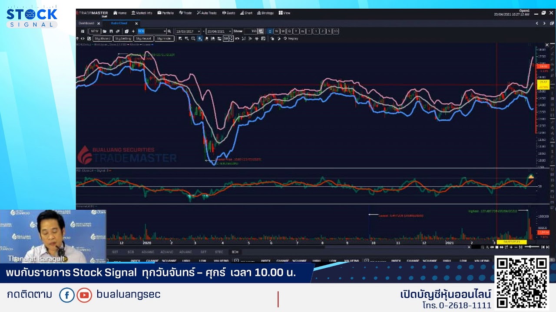Open the Sig.Finder button

[x=164, y=39]
